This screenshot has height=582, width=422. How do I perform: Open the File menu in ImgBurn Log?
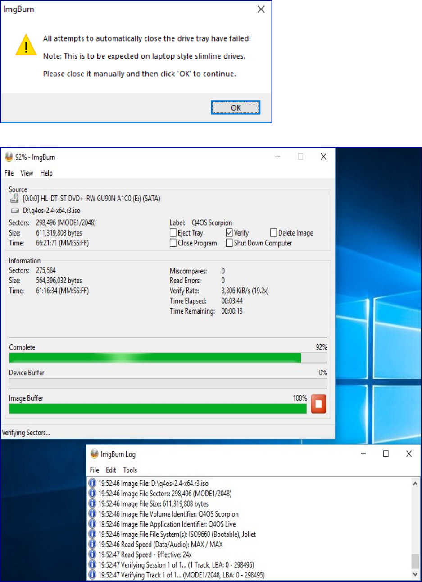(95, 470)
